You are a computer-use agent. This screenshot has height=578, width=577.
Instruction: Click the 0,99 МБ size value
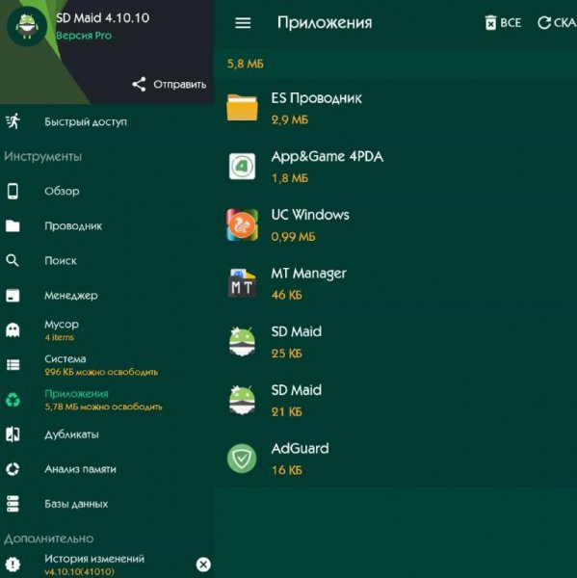coord(293,237)
